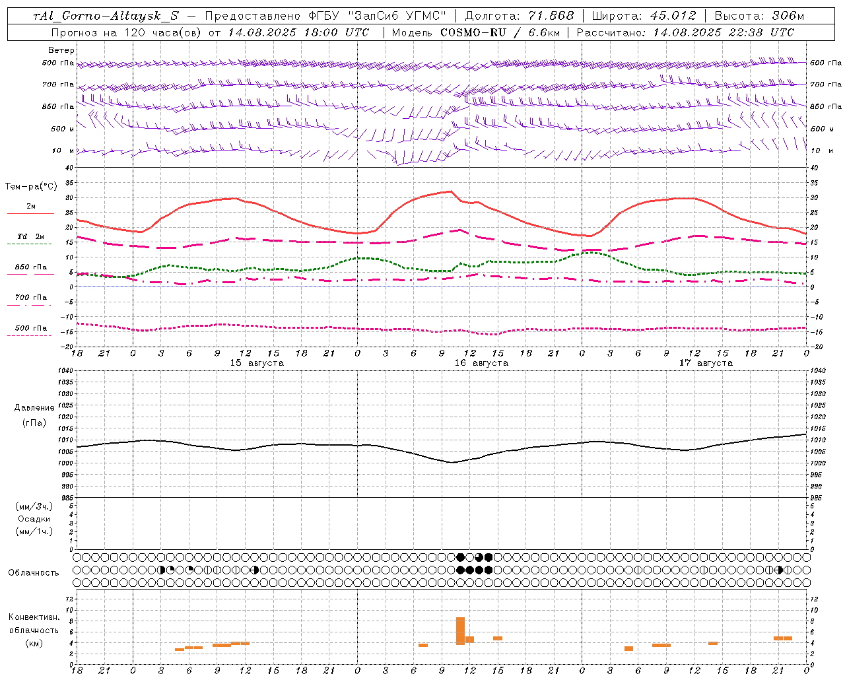Screen dimensions: 845x676
Task: Click the 15 августа date label
Action: (257, 363)
